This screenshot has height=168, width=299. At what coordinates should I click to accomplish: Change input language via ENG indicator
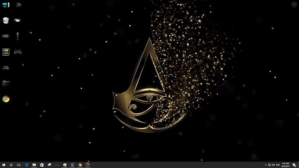[278, 165]
